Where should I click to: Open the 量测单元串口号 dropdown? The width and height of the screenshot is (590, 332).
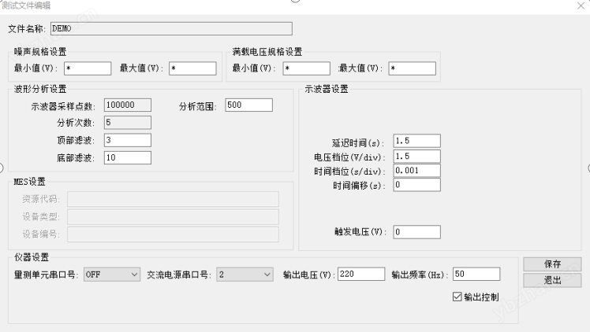pyautogui.click(x=111, y=275)
